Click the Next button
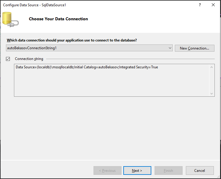221x179 pixels. 137,170
